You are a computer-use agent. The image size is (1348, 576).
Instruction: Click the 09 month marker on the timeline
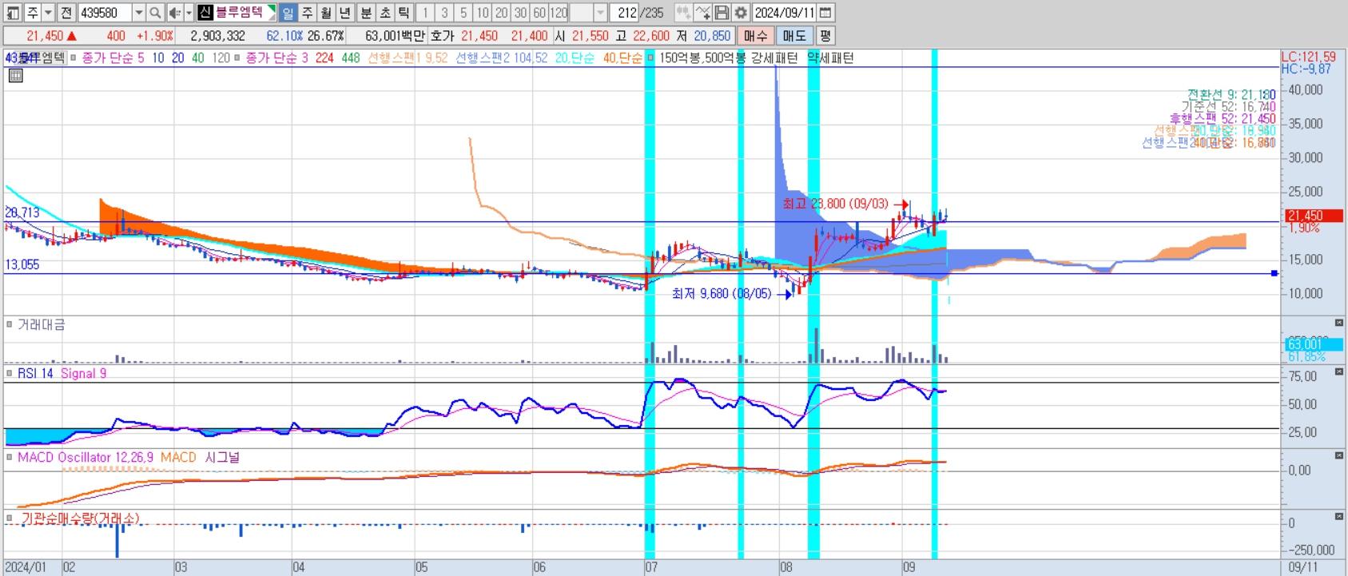(909, 567)
